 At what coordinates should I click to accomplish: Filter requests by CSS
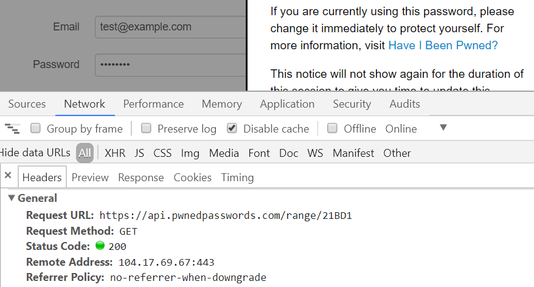coord(162,153)
